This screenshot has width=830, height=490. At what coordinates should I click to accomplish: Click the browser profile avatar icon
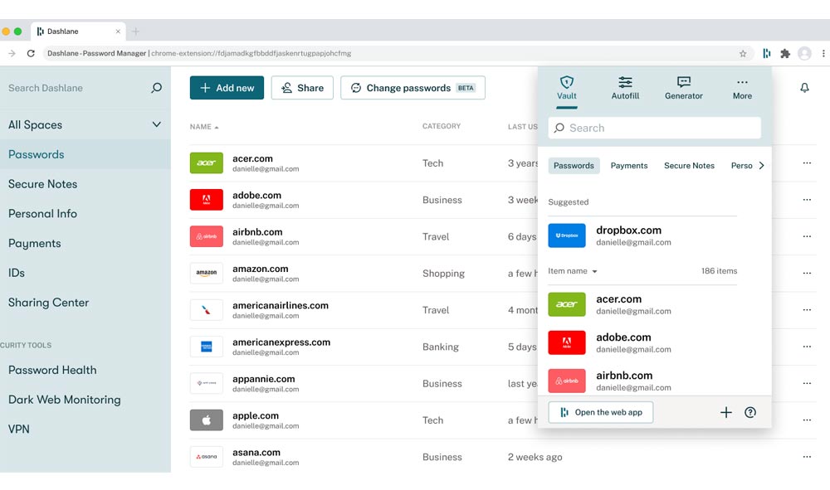pos(804,53)
